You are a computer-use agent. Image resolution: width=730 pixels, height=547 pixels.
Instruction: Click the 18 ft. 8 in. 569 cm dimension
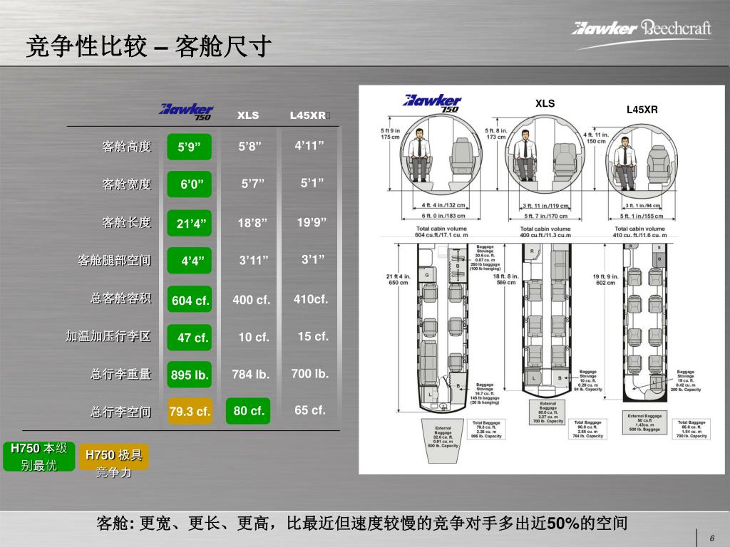[505, 279]
